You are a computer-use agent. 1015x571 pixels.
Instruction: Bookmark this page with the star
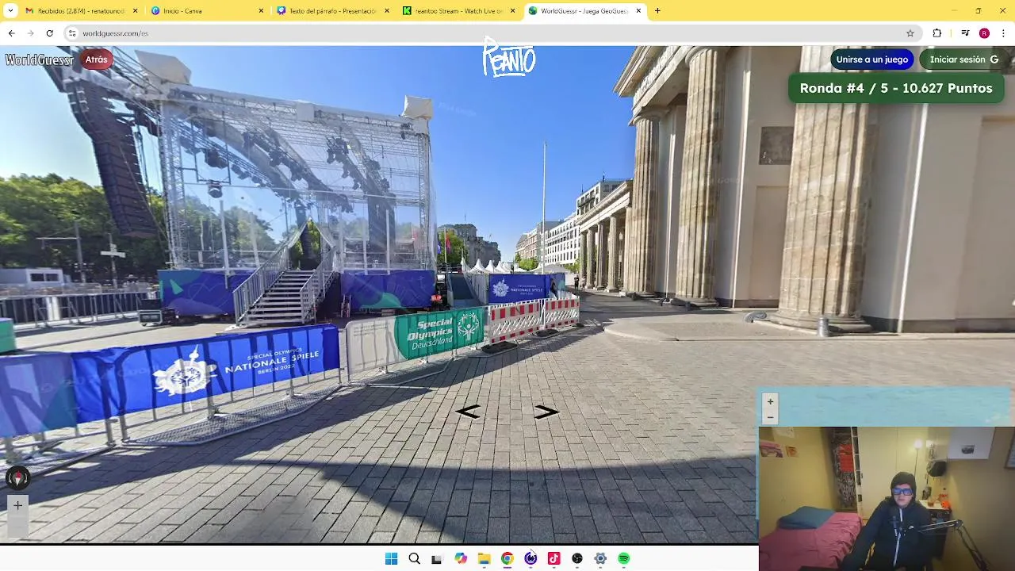coord(910,33)
